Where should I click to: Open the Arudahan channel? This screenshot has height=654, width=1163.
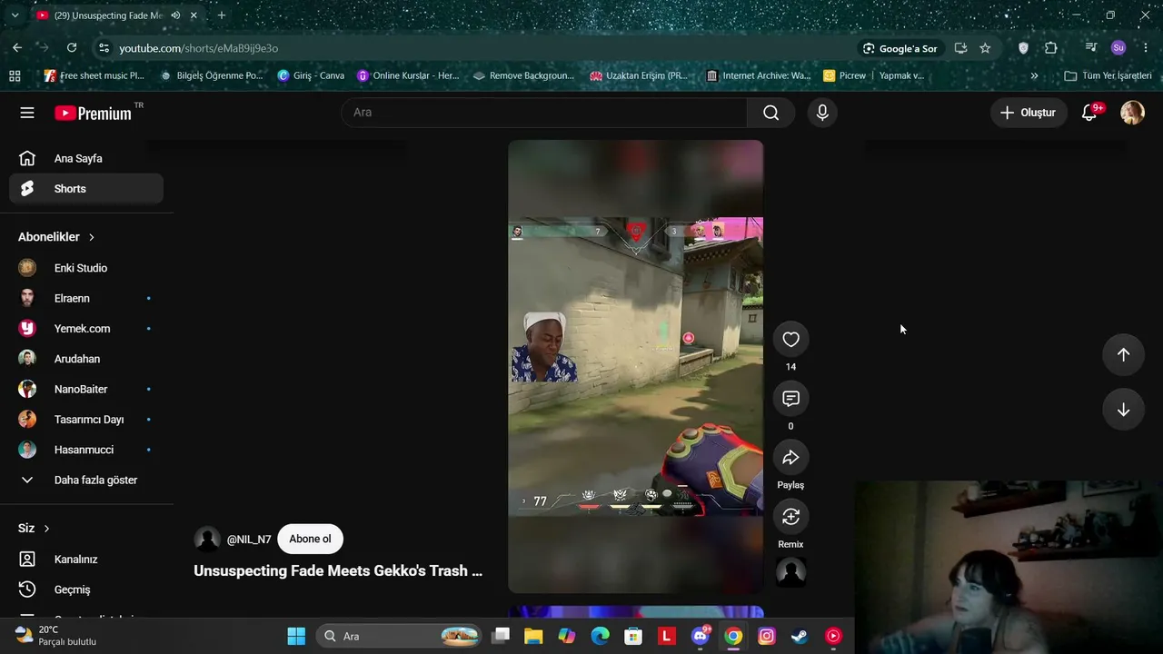pos(86,359)
